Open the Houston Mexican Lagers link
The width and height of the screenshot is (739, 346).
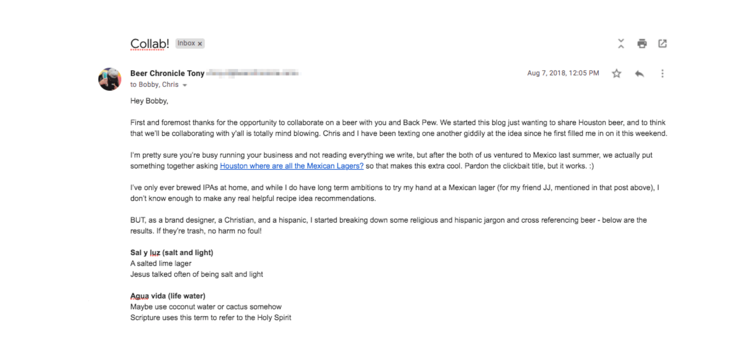(291, 166)
